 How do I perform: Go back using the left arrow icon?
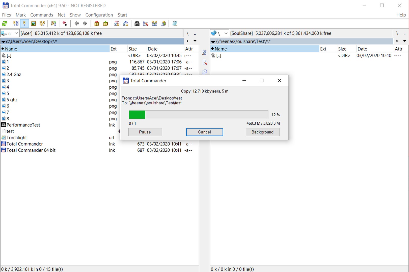tap(76, 23)
